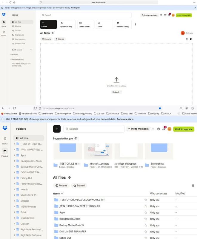The image size is (197, 239).
Task: Open apps grid icon in bottom window header
Action: pos(153,129)
